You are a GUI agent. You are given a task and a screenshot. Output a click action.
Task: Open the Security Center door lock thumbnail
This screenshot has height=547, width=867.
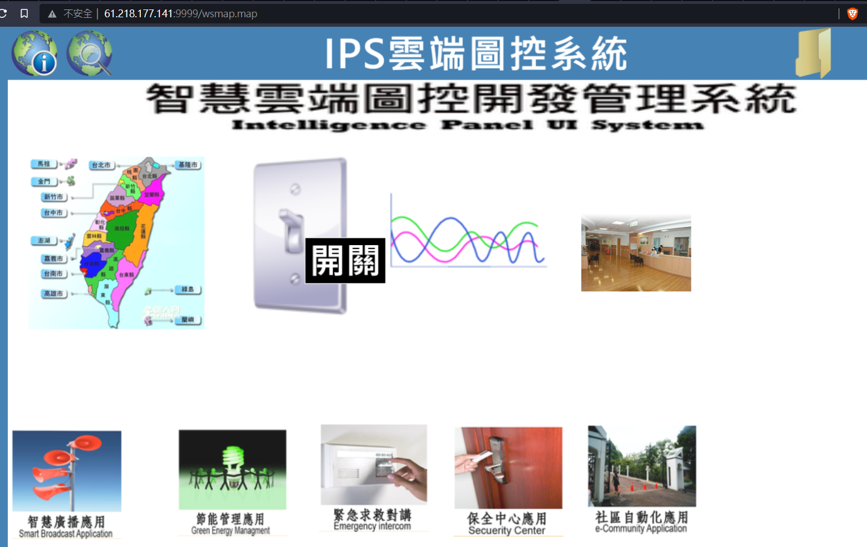coord(508,468)
